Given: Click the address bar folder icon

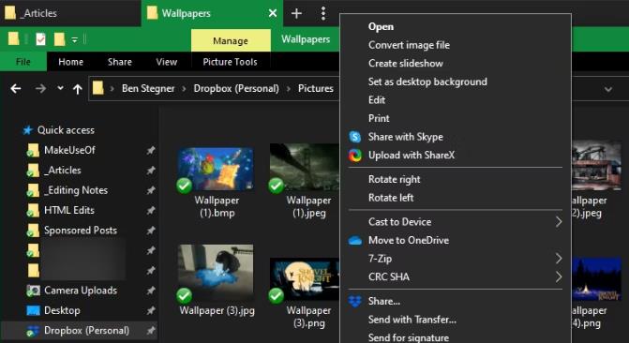Looking at the screenshot, I should point(97,88).
